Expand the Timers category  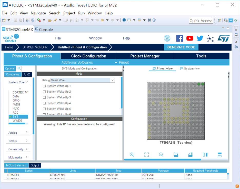tap(27, 141)
